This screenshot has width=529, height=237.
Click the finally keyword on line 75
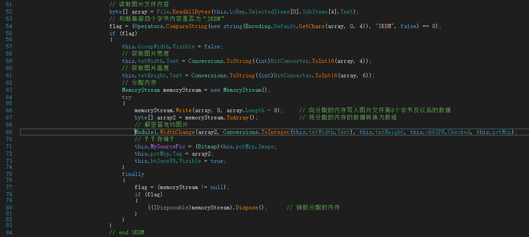point(133,174)
